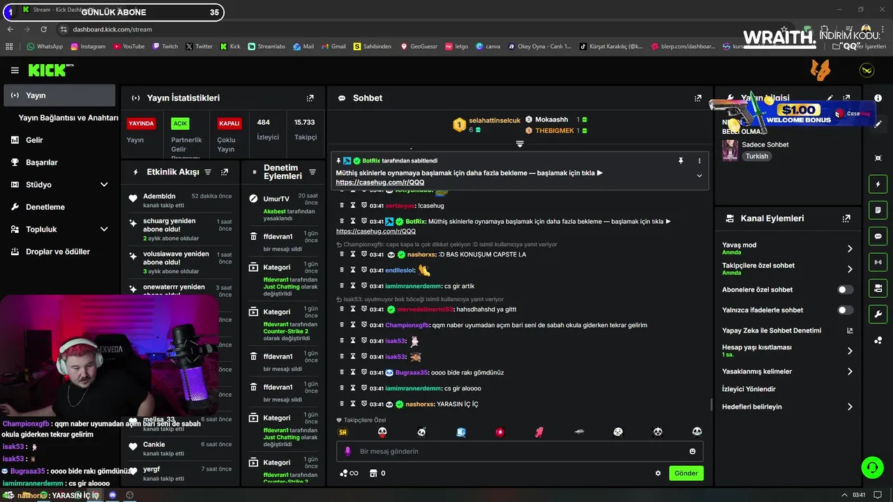Screen dimensions: 893x502
Task: Open Etkinlik Akışı filter options
Action: pyautogui.click(x=207, y=172)
